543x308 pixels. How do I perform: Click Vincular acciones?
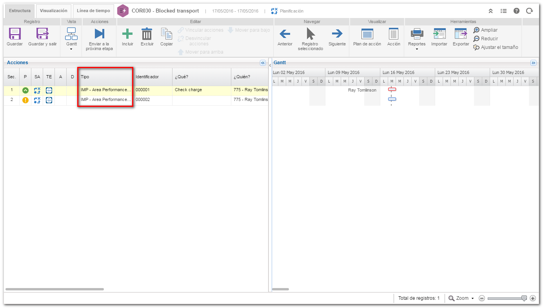pos(200,30)
